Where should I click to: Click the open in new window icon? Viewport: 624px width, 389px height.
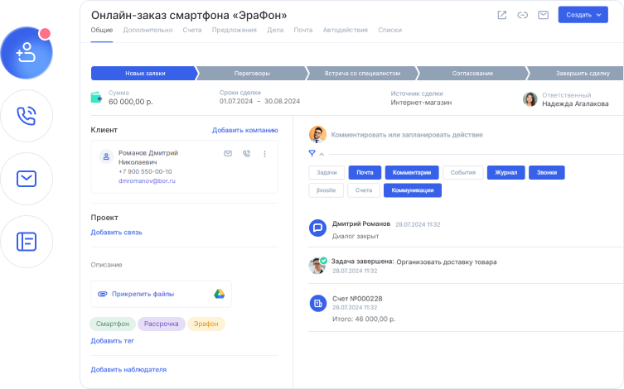501,15
